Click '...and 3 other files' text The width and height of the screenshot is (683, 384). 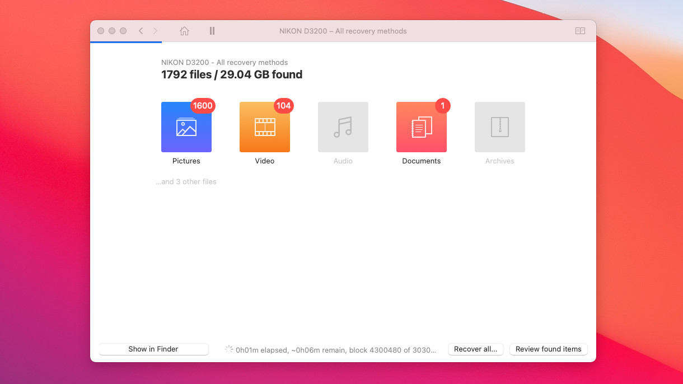[186, 182]
